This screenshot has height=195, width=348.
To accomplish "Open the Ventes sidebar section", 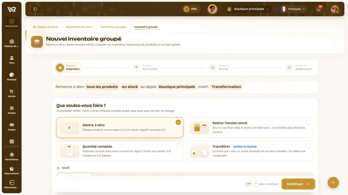I will coord(12,93).
